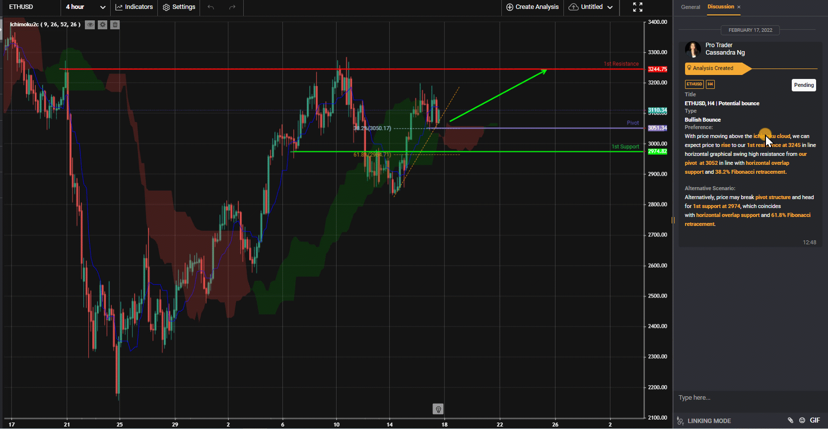Open the 4 hour timeframe dropdown
828x429 pixels.
[85, 7]
